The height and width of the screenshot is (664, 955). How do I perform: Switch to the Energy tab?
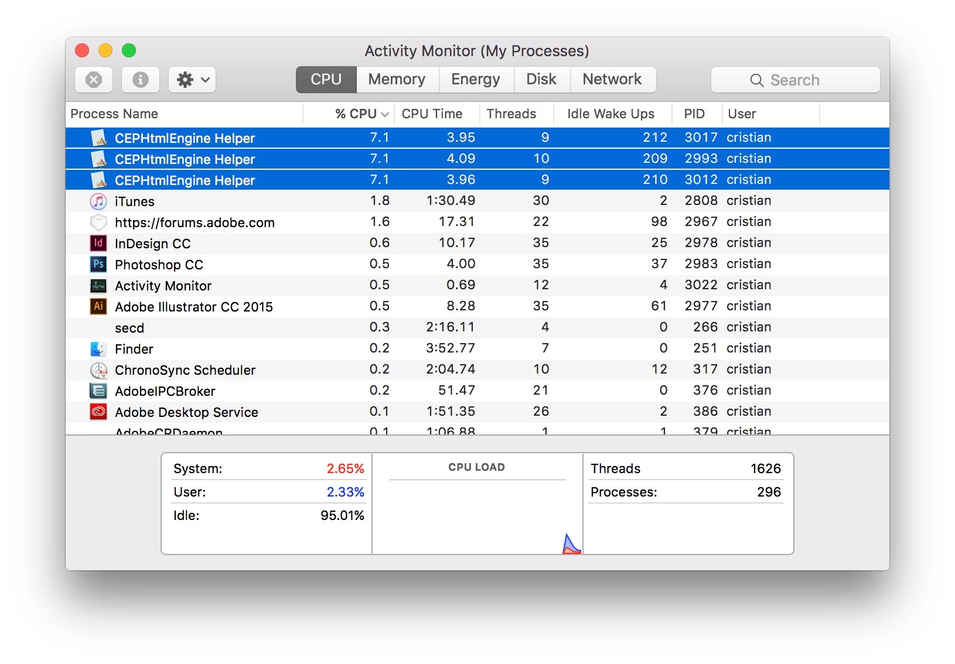[476, 80]
